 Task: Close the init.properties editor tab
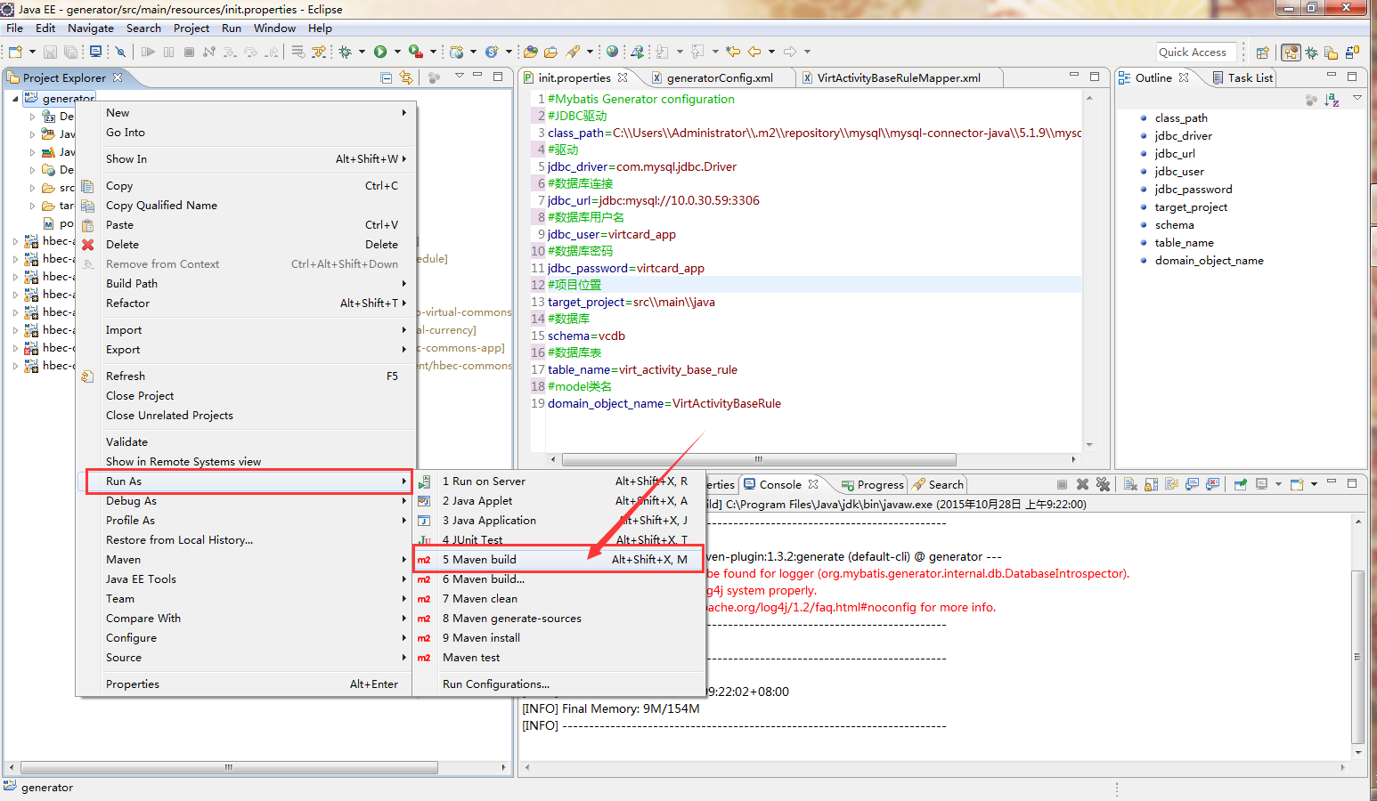623,77
